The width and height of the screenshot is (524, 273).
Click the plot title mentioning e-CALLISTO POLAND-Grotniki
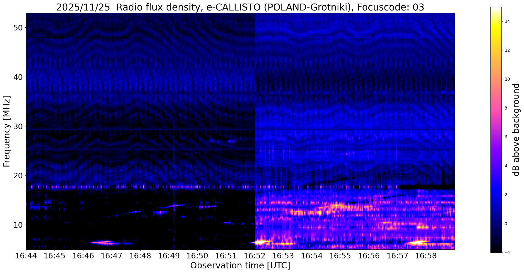click(240, 7)
